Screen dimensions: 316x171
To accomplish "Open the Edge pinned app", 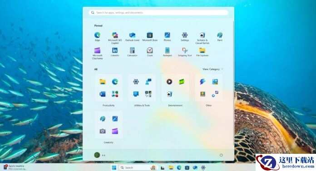I will click(97, 37).
